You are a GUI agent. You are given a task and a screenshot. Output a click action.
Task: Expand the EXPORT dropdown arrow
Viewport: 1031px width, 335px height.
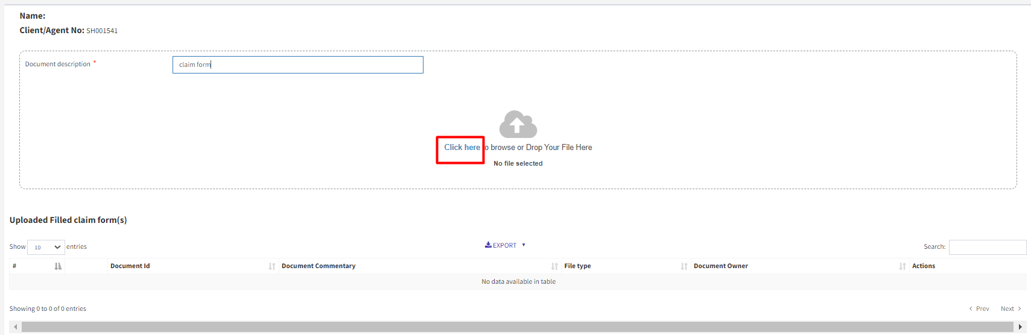[524, 245]
